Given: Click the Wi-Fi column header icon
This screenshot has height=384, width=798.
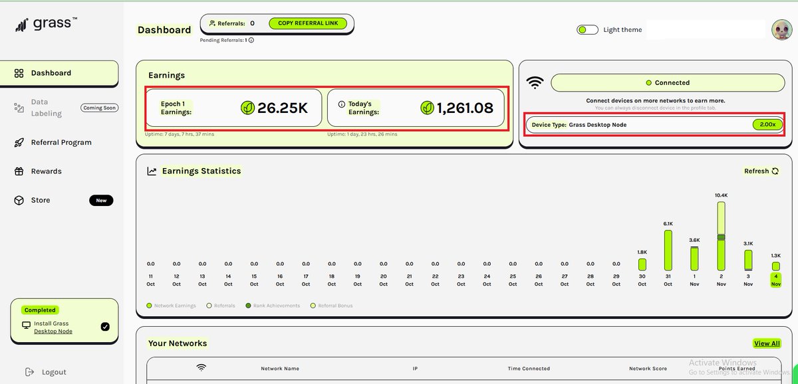Looking at the screenshot, I should 201,367.
